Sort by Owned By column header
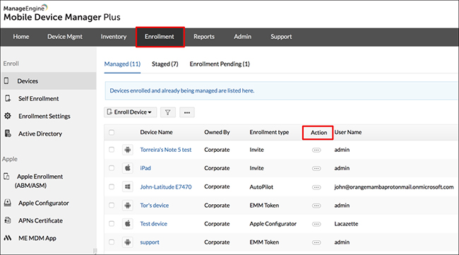Viewport: 459px width, 255px height. (x=217, y=132)
